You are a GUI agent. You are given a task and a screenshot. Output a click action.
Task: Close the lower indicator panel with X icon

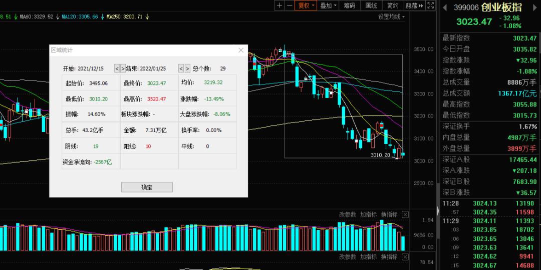pyautogui.click(x=405, y=257)
